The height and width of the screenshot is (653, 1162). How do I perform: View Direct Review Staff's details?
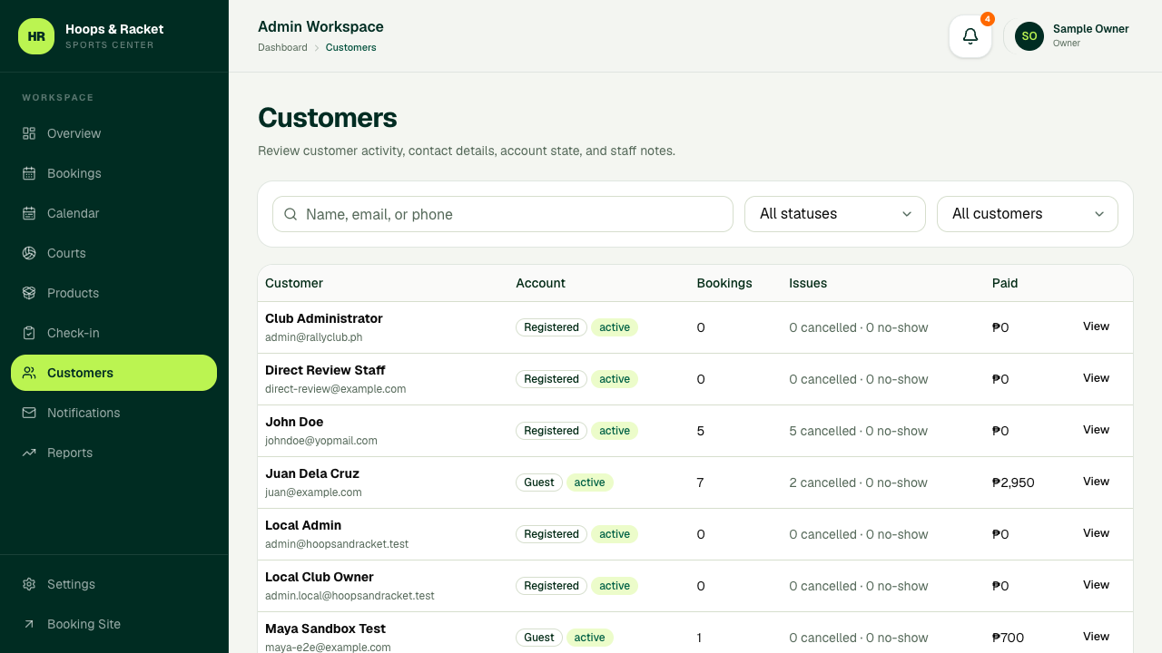[1096, 378]
